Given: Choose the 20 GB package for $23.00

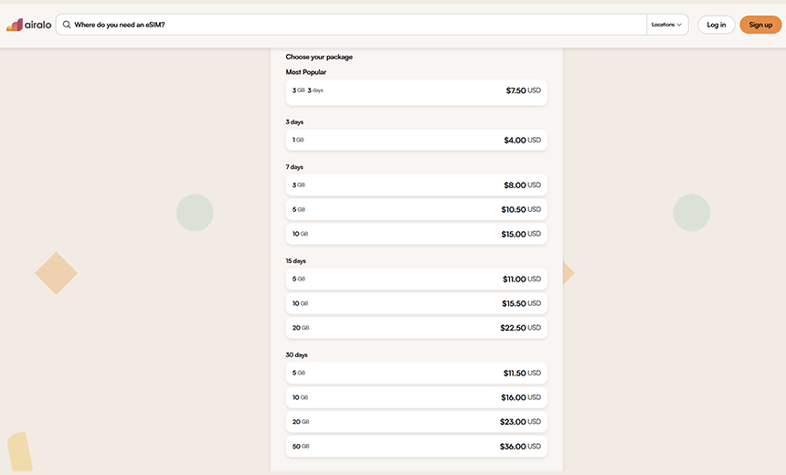Looking at the screenshot, I should coord(417,422).
